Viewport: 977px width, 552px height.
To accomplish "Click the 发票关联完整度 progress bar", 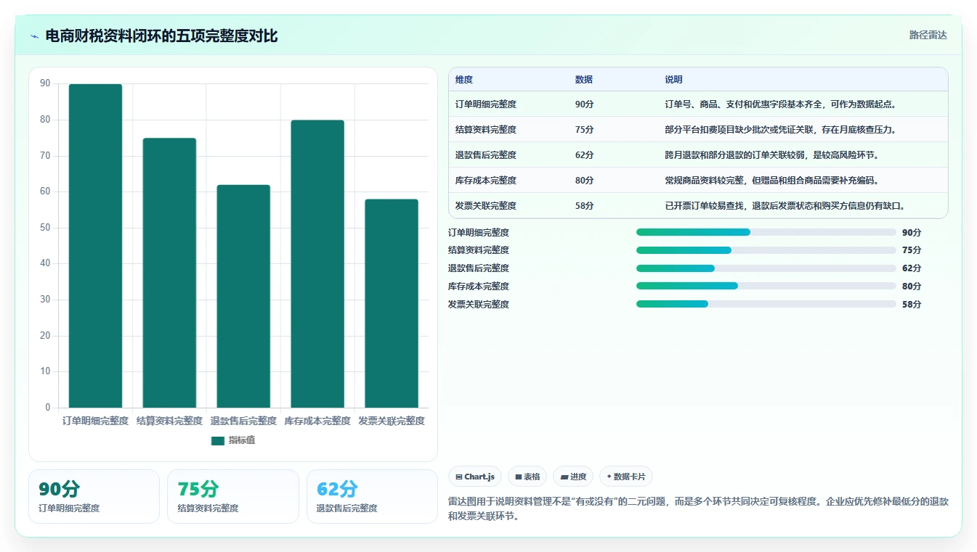I will click(766, 304).
